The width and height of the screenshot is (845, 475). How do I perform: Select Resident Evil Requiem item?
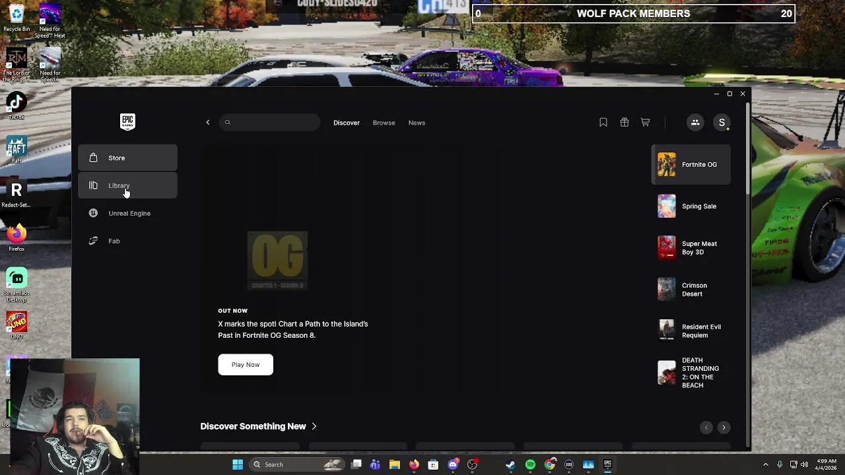(x=691, y=331)
